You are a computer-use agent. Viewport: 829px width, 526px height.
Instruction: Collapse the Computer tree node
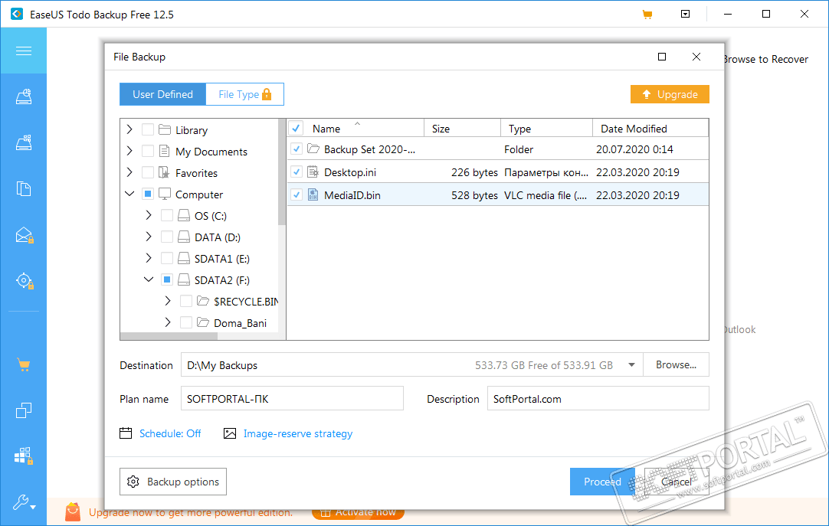click(129, 194)
